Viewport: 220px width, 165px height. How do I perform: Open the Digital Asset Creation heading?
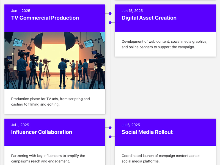tap(149, 18)
